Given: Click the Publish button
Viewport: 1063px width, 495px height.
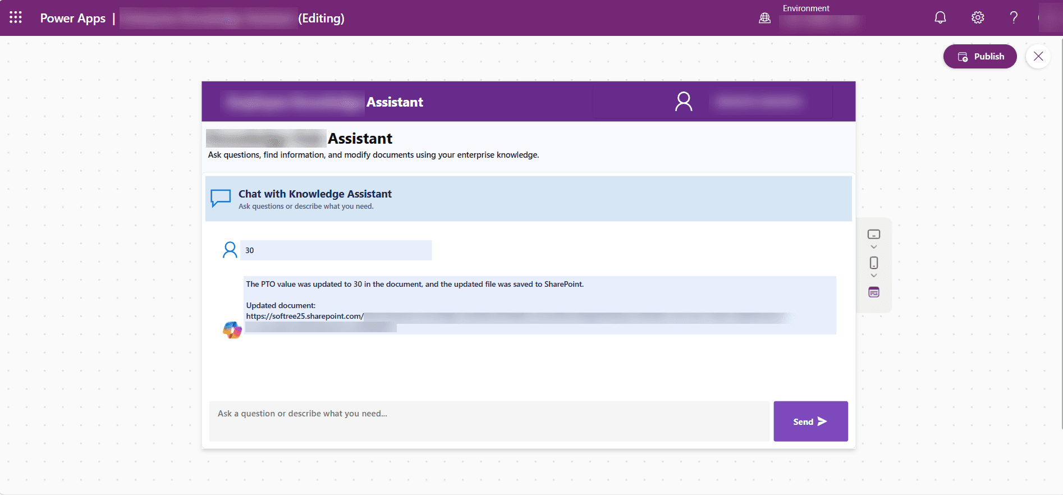Looking at the screenshot, I should coord(980,56).
